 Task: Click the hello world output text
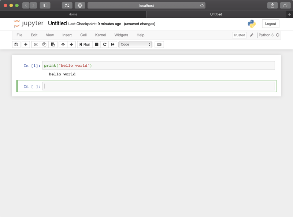[62, 74]
